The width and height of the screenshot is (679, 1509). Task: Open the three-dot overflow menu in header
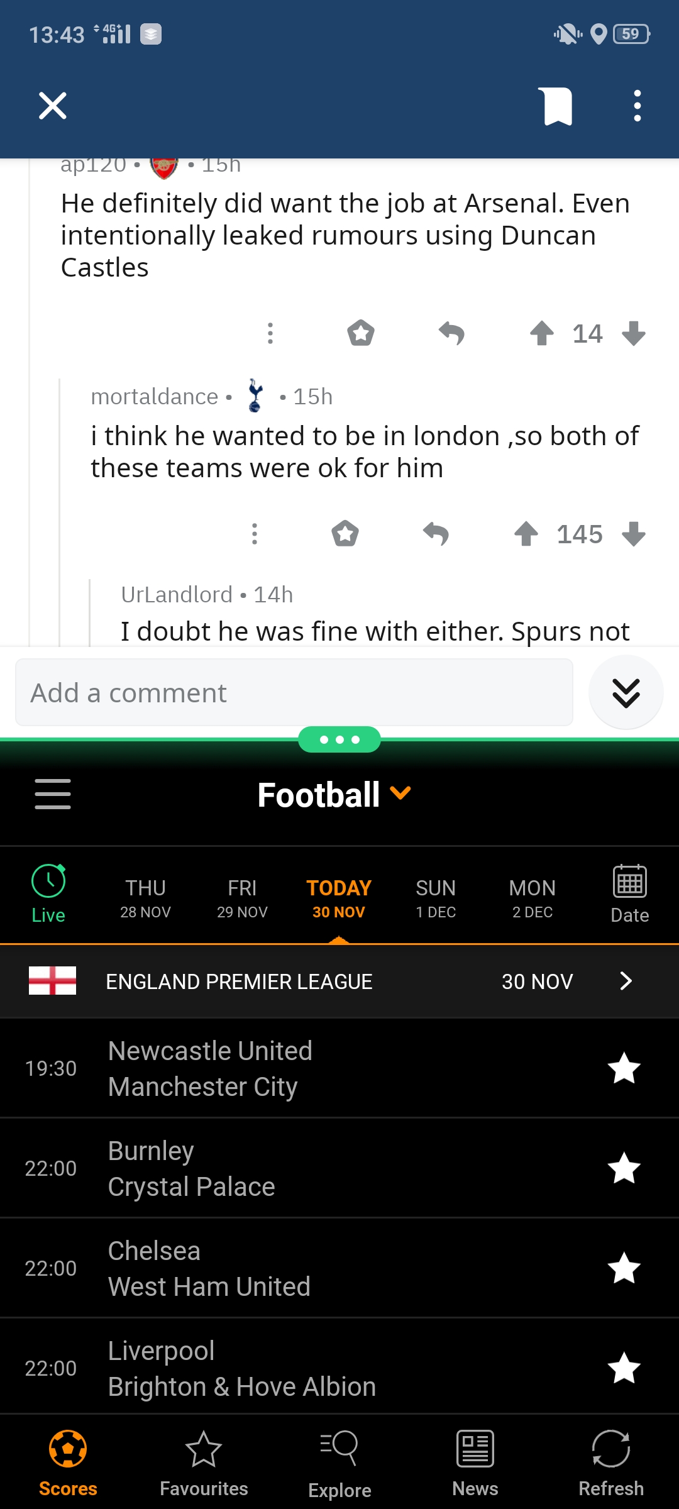637,106
